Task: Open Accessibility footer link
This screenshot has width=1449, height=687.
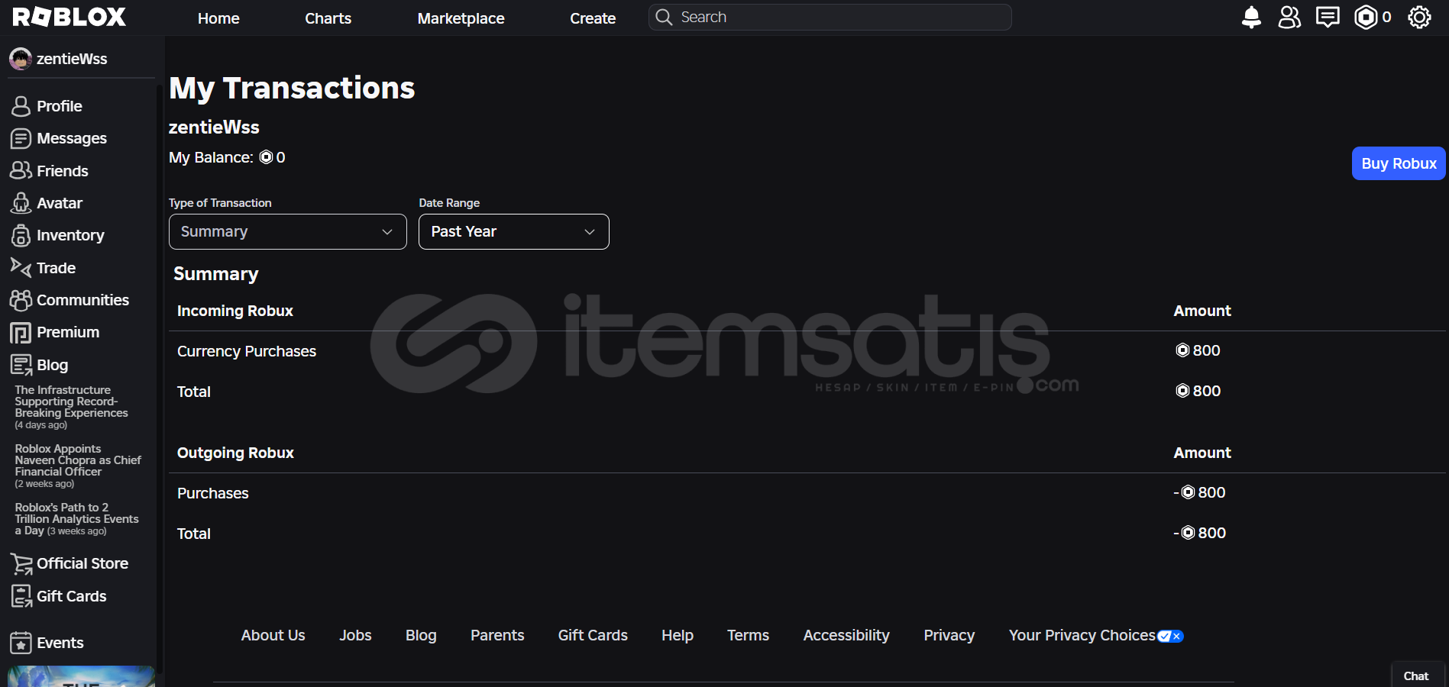Action: (846, 635)
